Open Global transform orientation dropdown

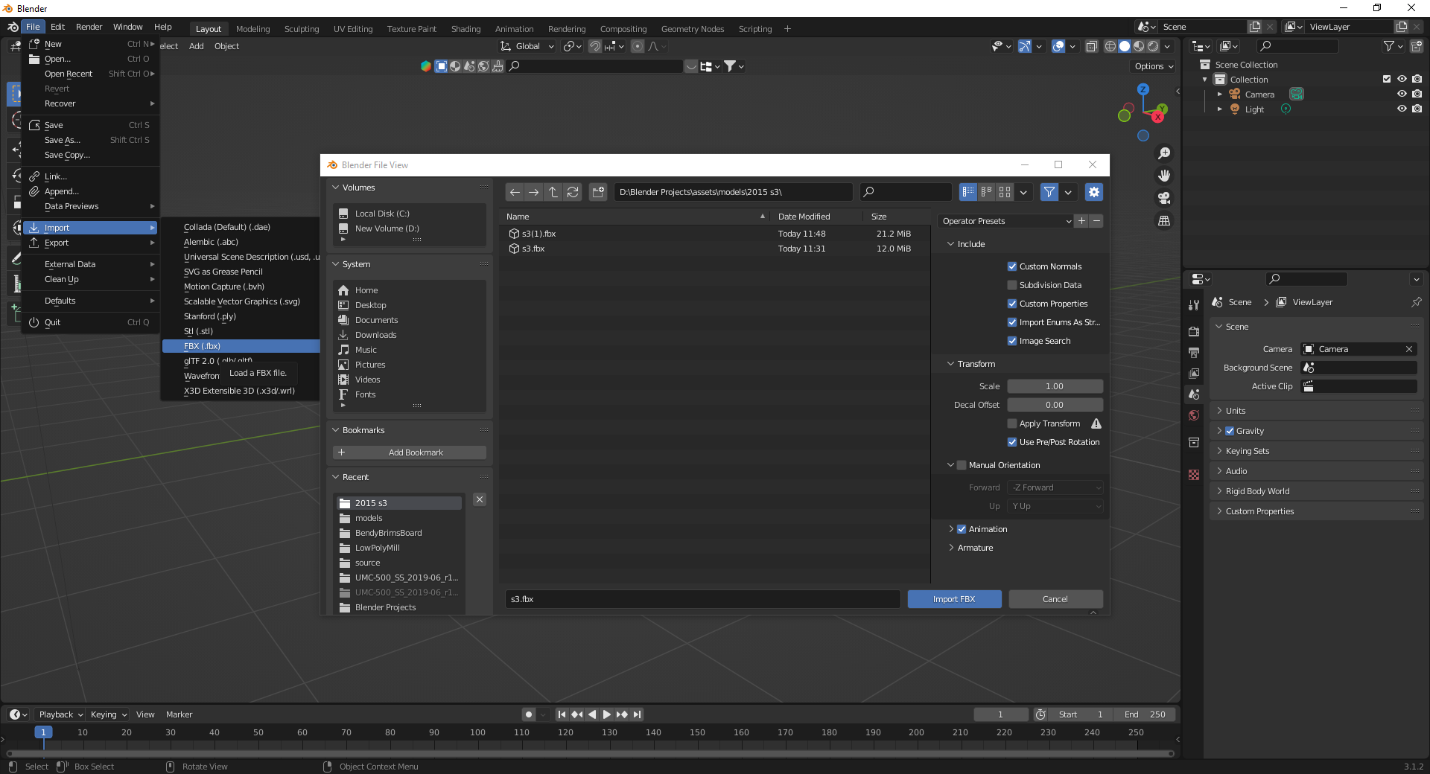click(x=527, y=46)
